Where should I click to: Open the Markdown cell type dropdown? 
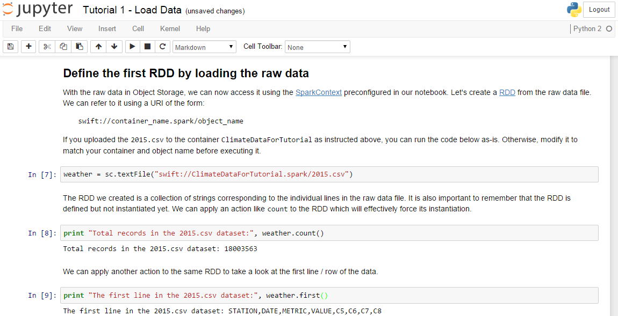tap(204, 47)
